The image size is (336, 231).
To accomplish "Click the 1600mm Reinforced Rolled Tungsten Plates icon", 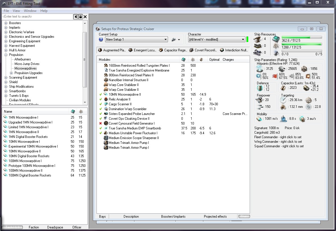I will click(106, 66).
